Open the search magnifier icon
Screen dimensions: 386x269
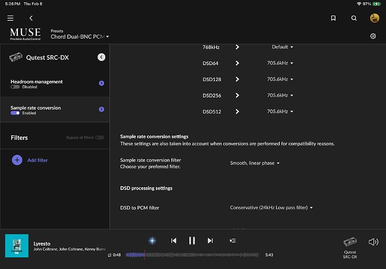[354, 18]
